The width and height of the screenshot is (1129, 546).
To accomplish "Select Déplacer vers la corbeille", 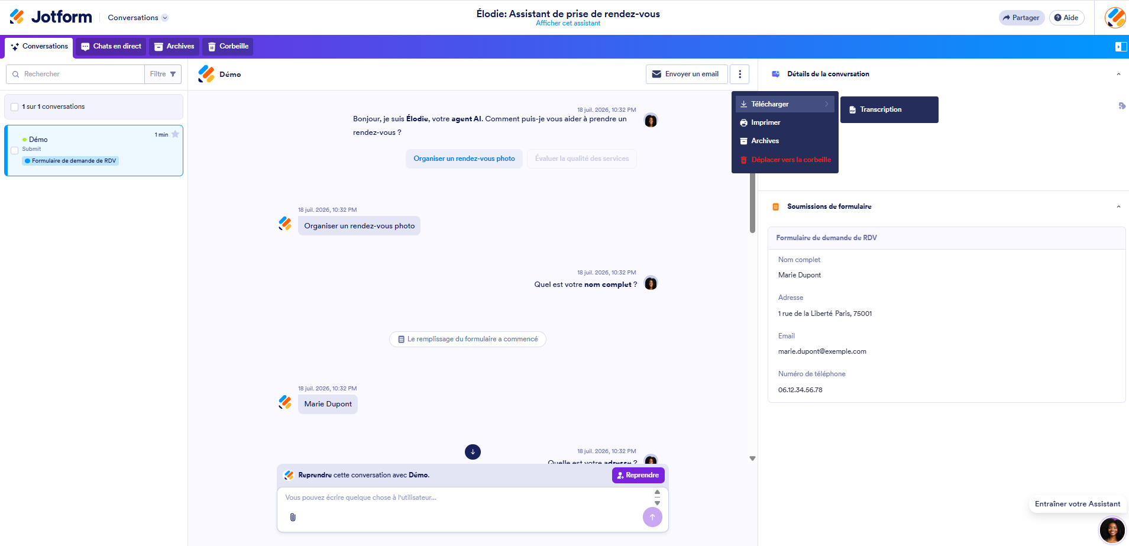I will (785, 160).
